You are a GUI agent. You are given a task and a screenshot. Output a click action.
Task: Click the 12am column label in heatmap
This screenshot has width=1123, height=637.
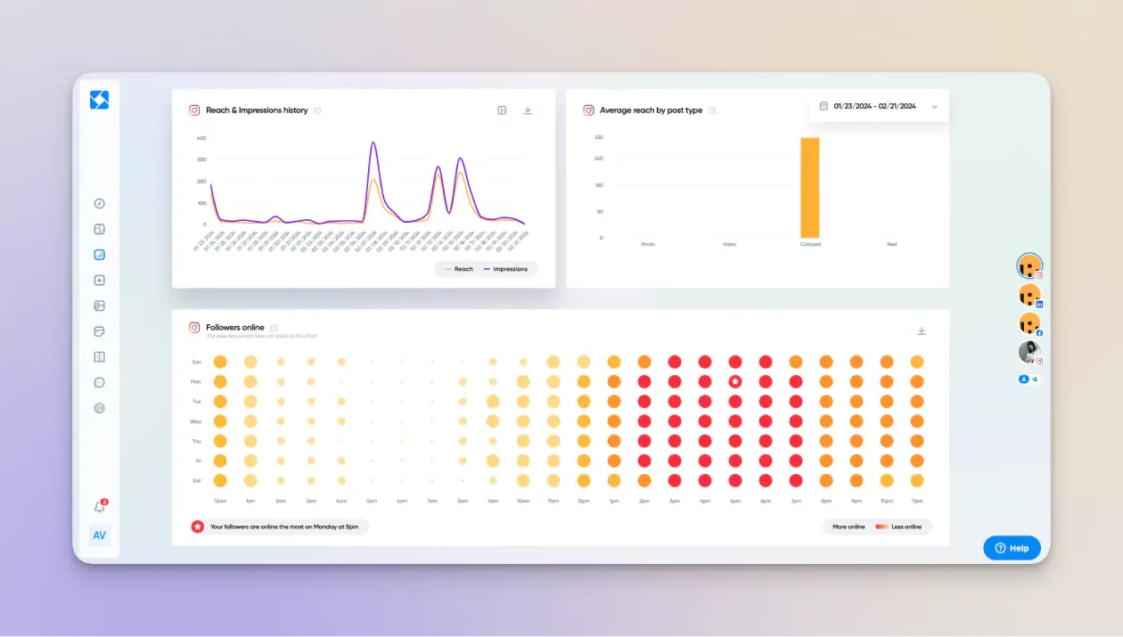click(219, 501)
